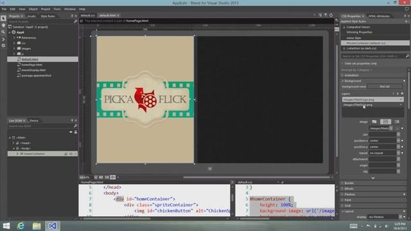This screenshot has width=411, height=231.
Task: Open Visual Studio from the taskbar
Action: pos(52,226)
